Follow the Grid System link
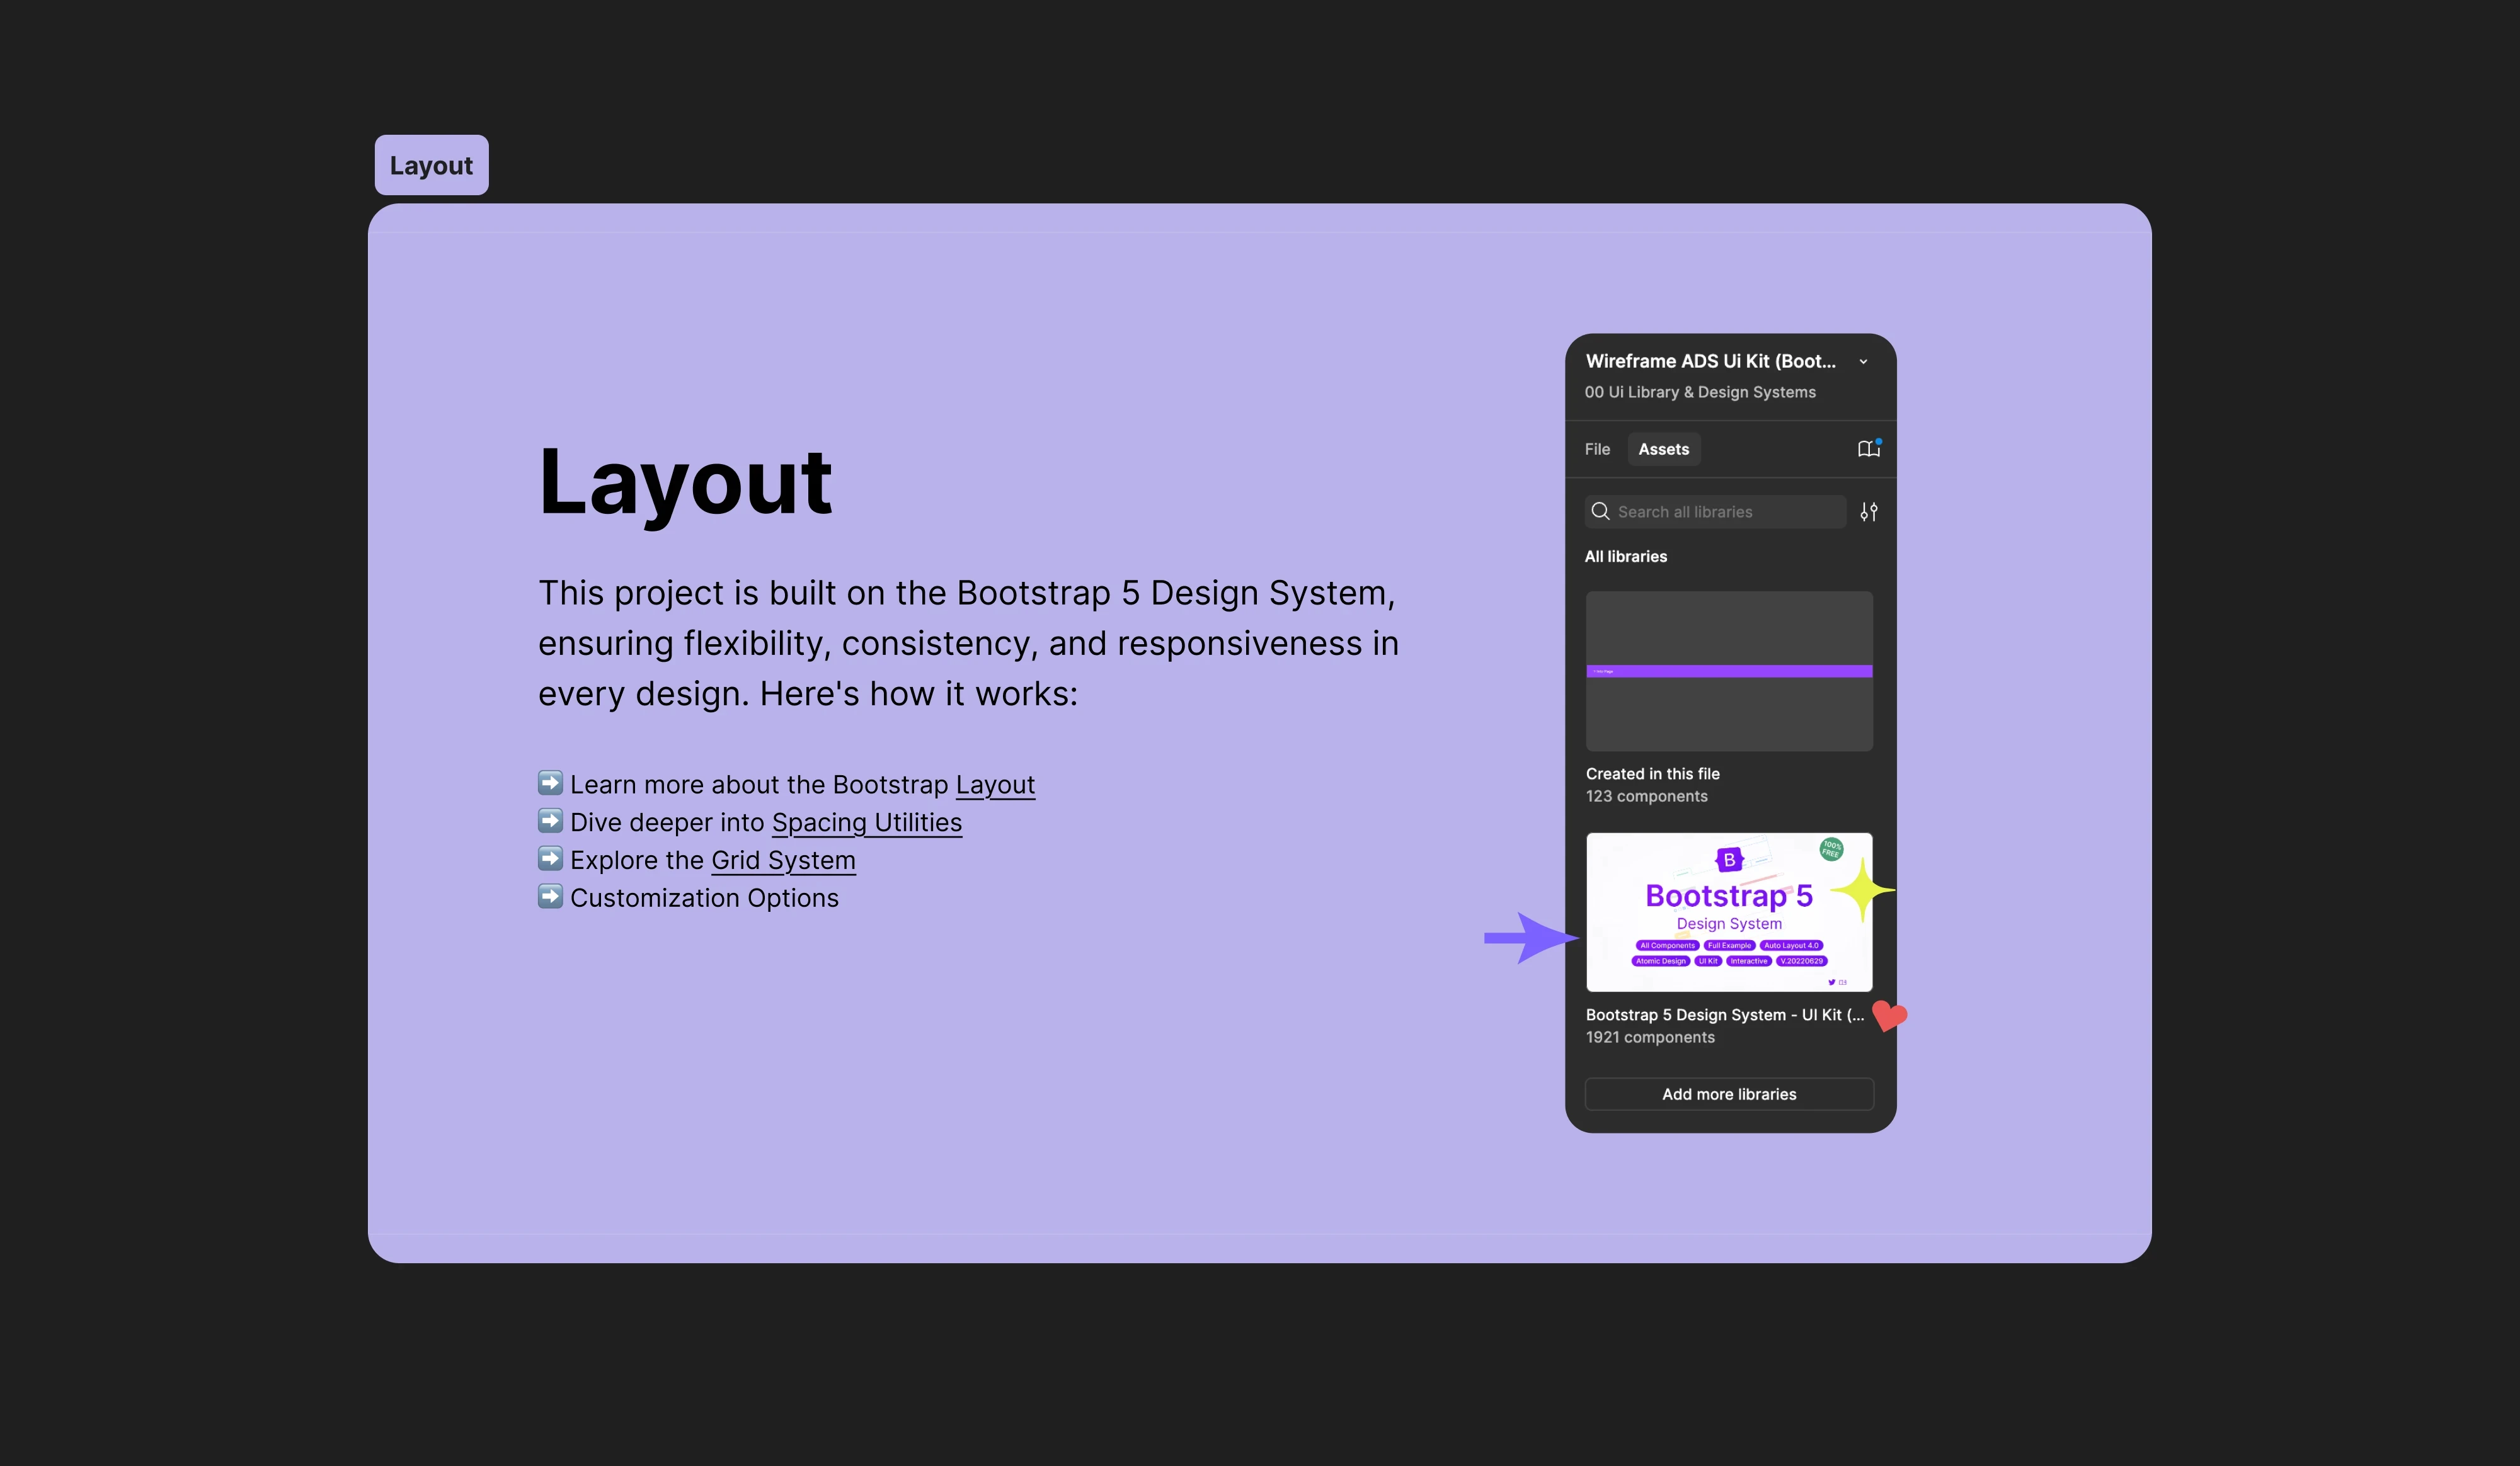The width and height of the screenshot is (2520, 1466). tap(783, 860)
